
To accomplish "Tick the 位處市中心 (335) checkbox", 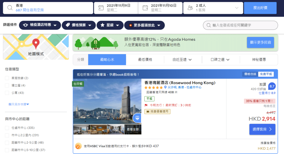I will 7,128.
